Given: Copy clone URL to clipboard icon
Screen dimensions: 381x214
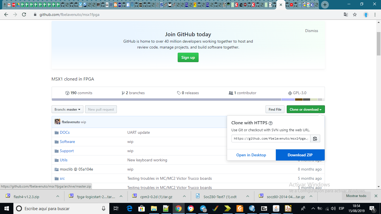Looking at the screenshot, I should click(315, 138).
